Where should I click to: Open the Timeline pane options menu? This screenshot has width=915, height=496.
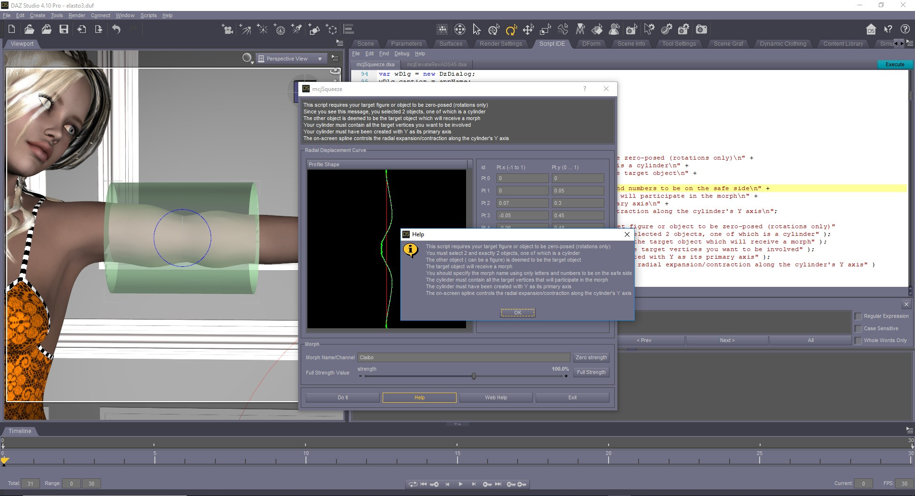(909, 430)
